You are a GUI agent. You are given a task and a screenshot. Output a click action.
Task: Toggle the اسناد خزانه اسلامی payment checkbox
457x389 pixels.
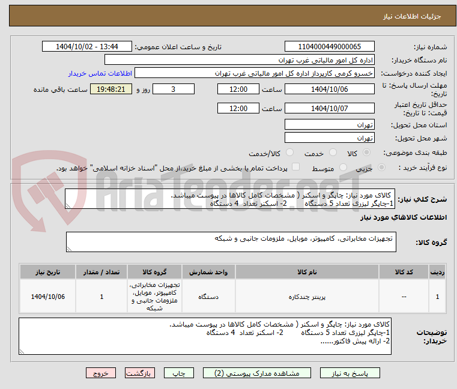[x=295, y=167]
